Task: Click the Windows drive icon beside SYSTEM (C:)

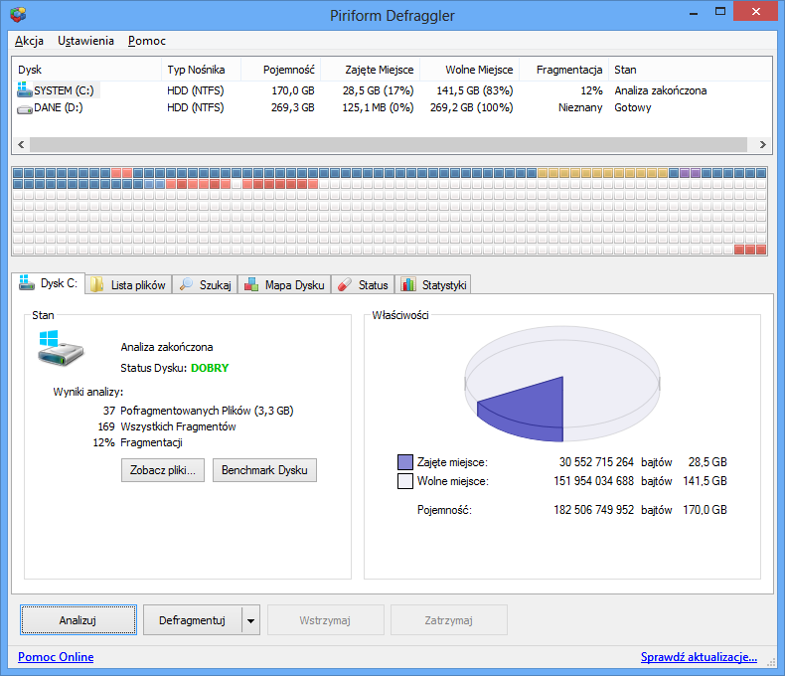Action: point(24,89)
